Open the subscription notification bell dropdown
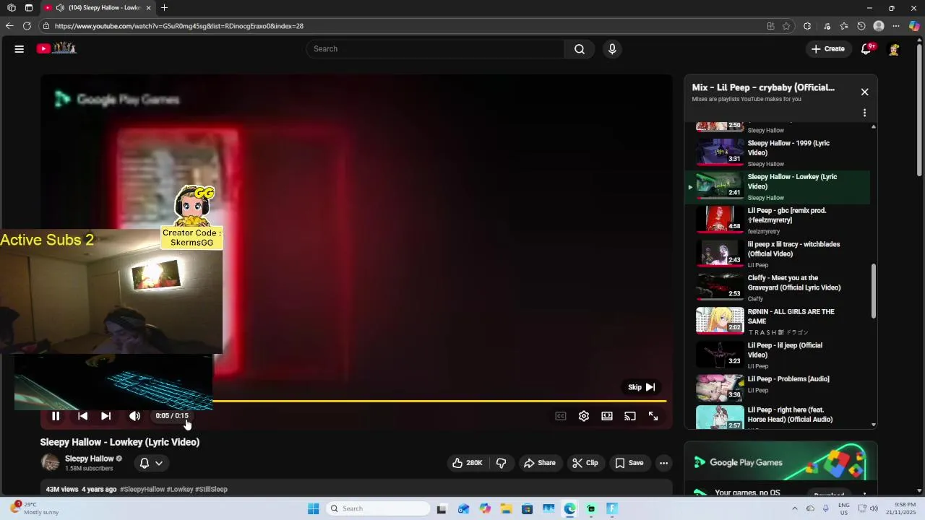 151,463
